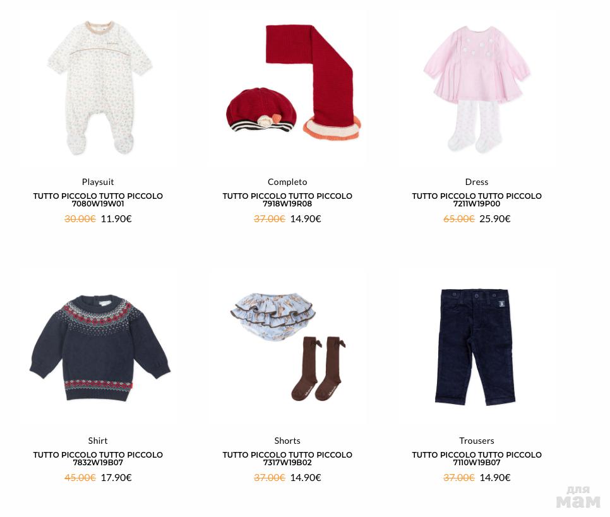Open product title 7110W19B07
The image size is (610, 517).
point(477,458)
